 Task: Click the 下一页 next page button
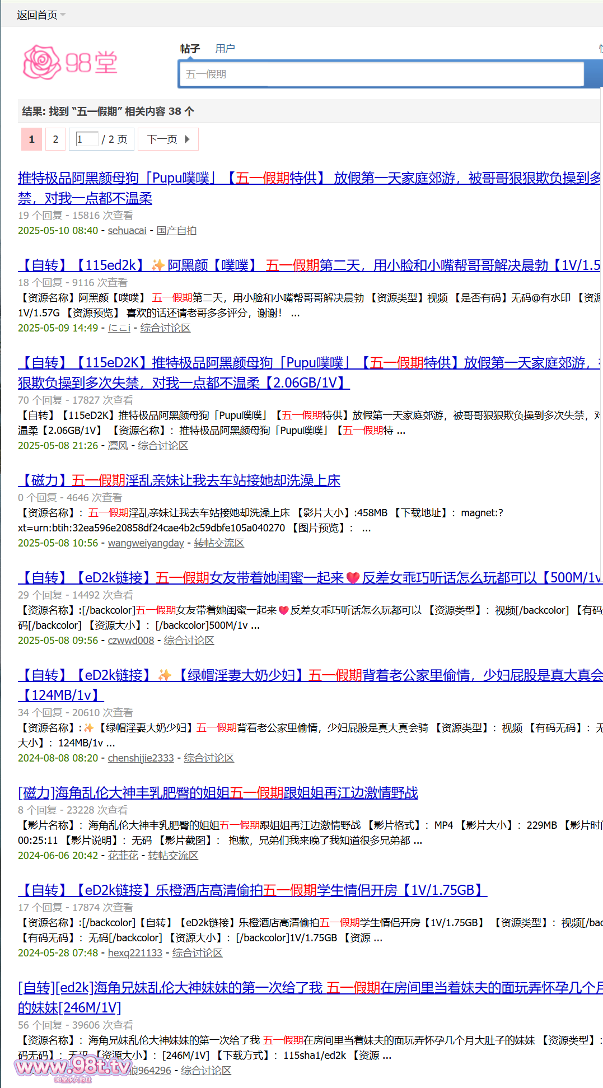click(168, 139)
